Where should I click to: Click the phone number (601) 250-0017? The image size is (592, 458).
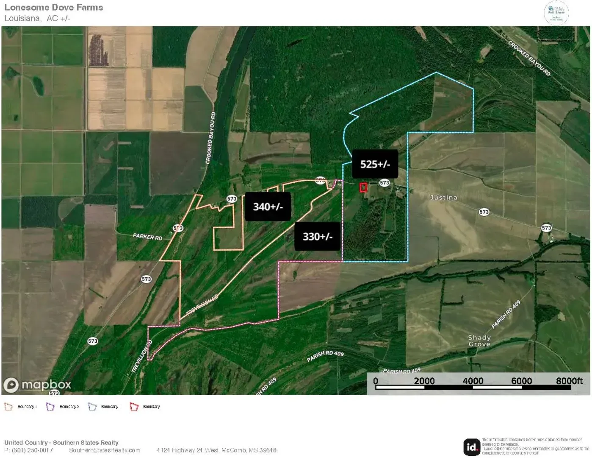[32, 450]
